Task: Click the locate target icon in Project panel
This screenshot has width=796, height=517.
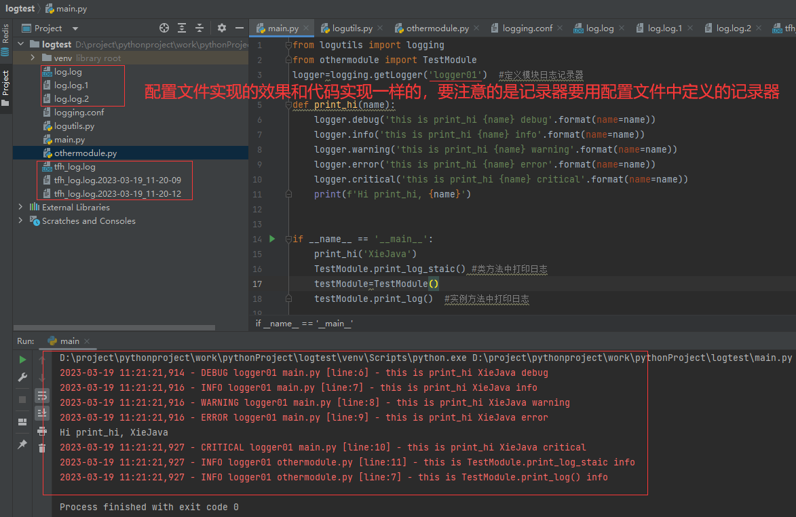Action: (x=164, y=28)
